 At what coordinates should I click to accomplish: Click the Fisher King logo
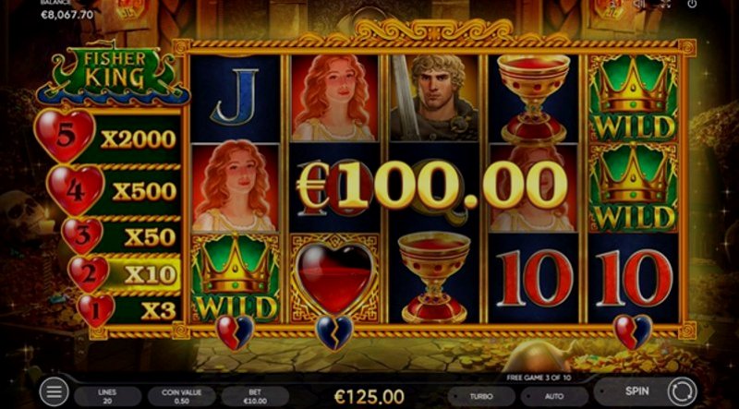point(113,73)
